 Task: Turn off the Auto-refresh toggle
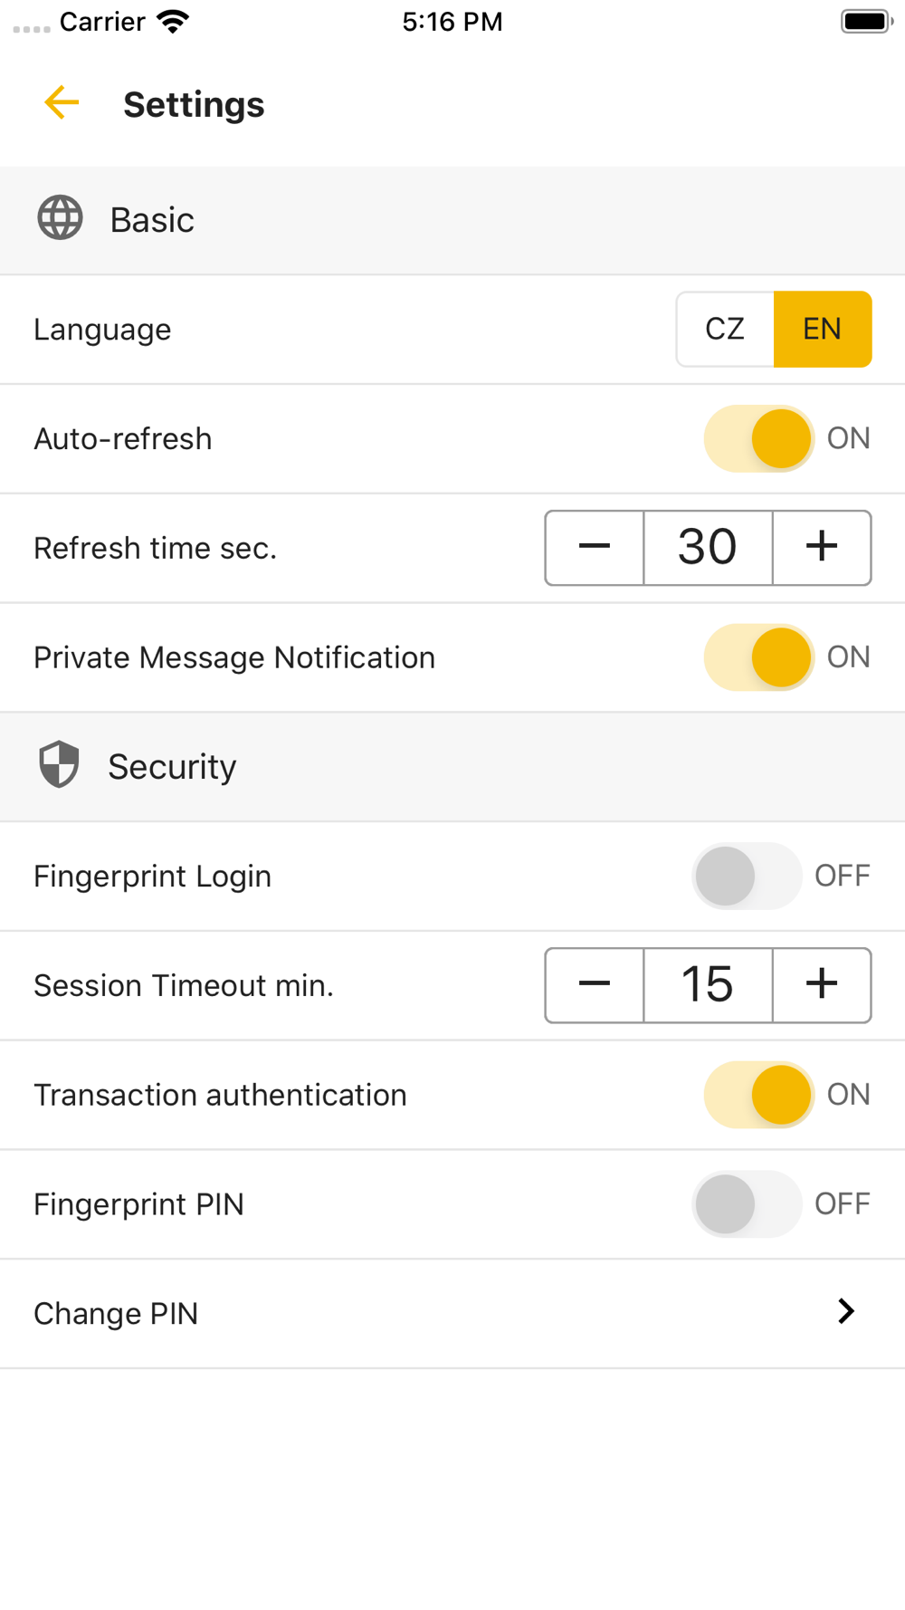tap(759, 438)
